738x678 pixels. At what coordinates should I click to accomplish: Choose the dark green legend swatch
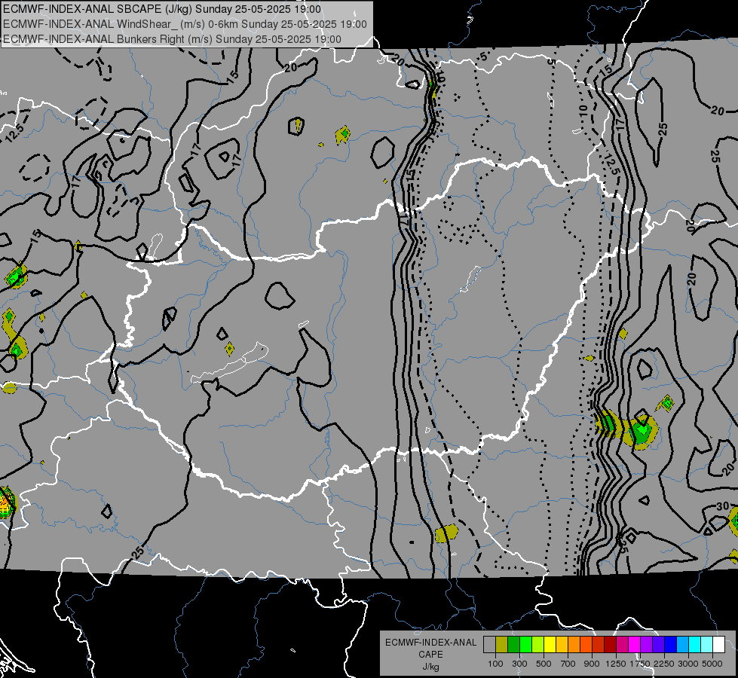coord(513,645)
